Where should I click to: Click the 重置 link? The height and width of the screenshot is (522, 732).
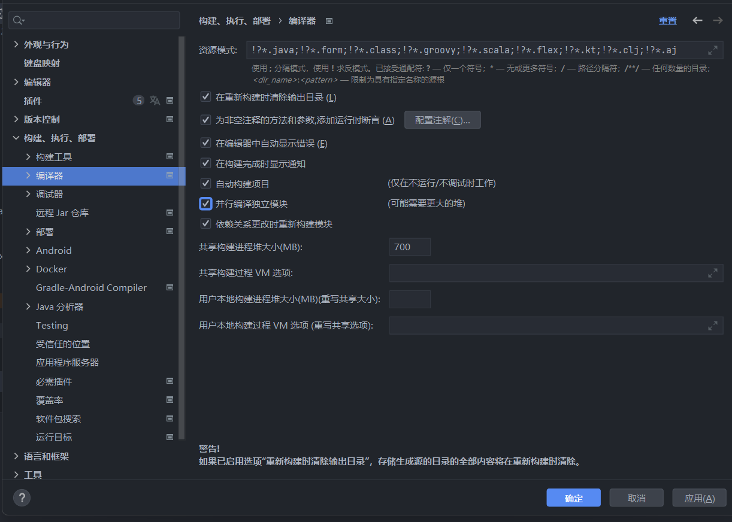click(x=667, y=21)
